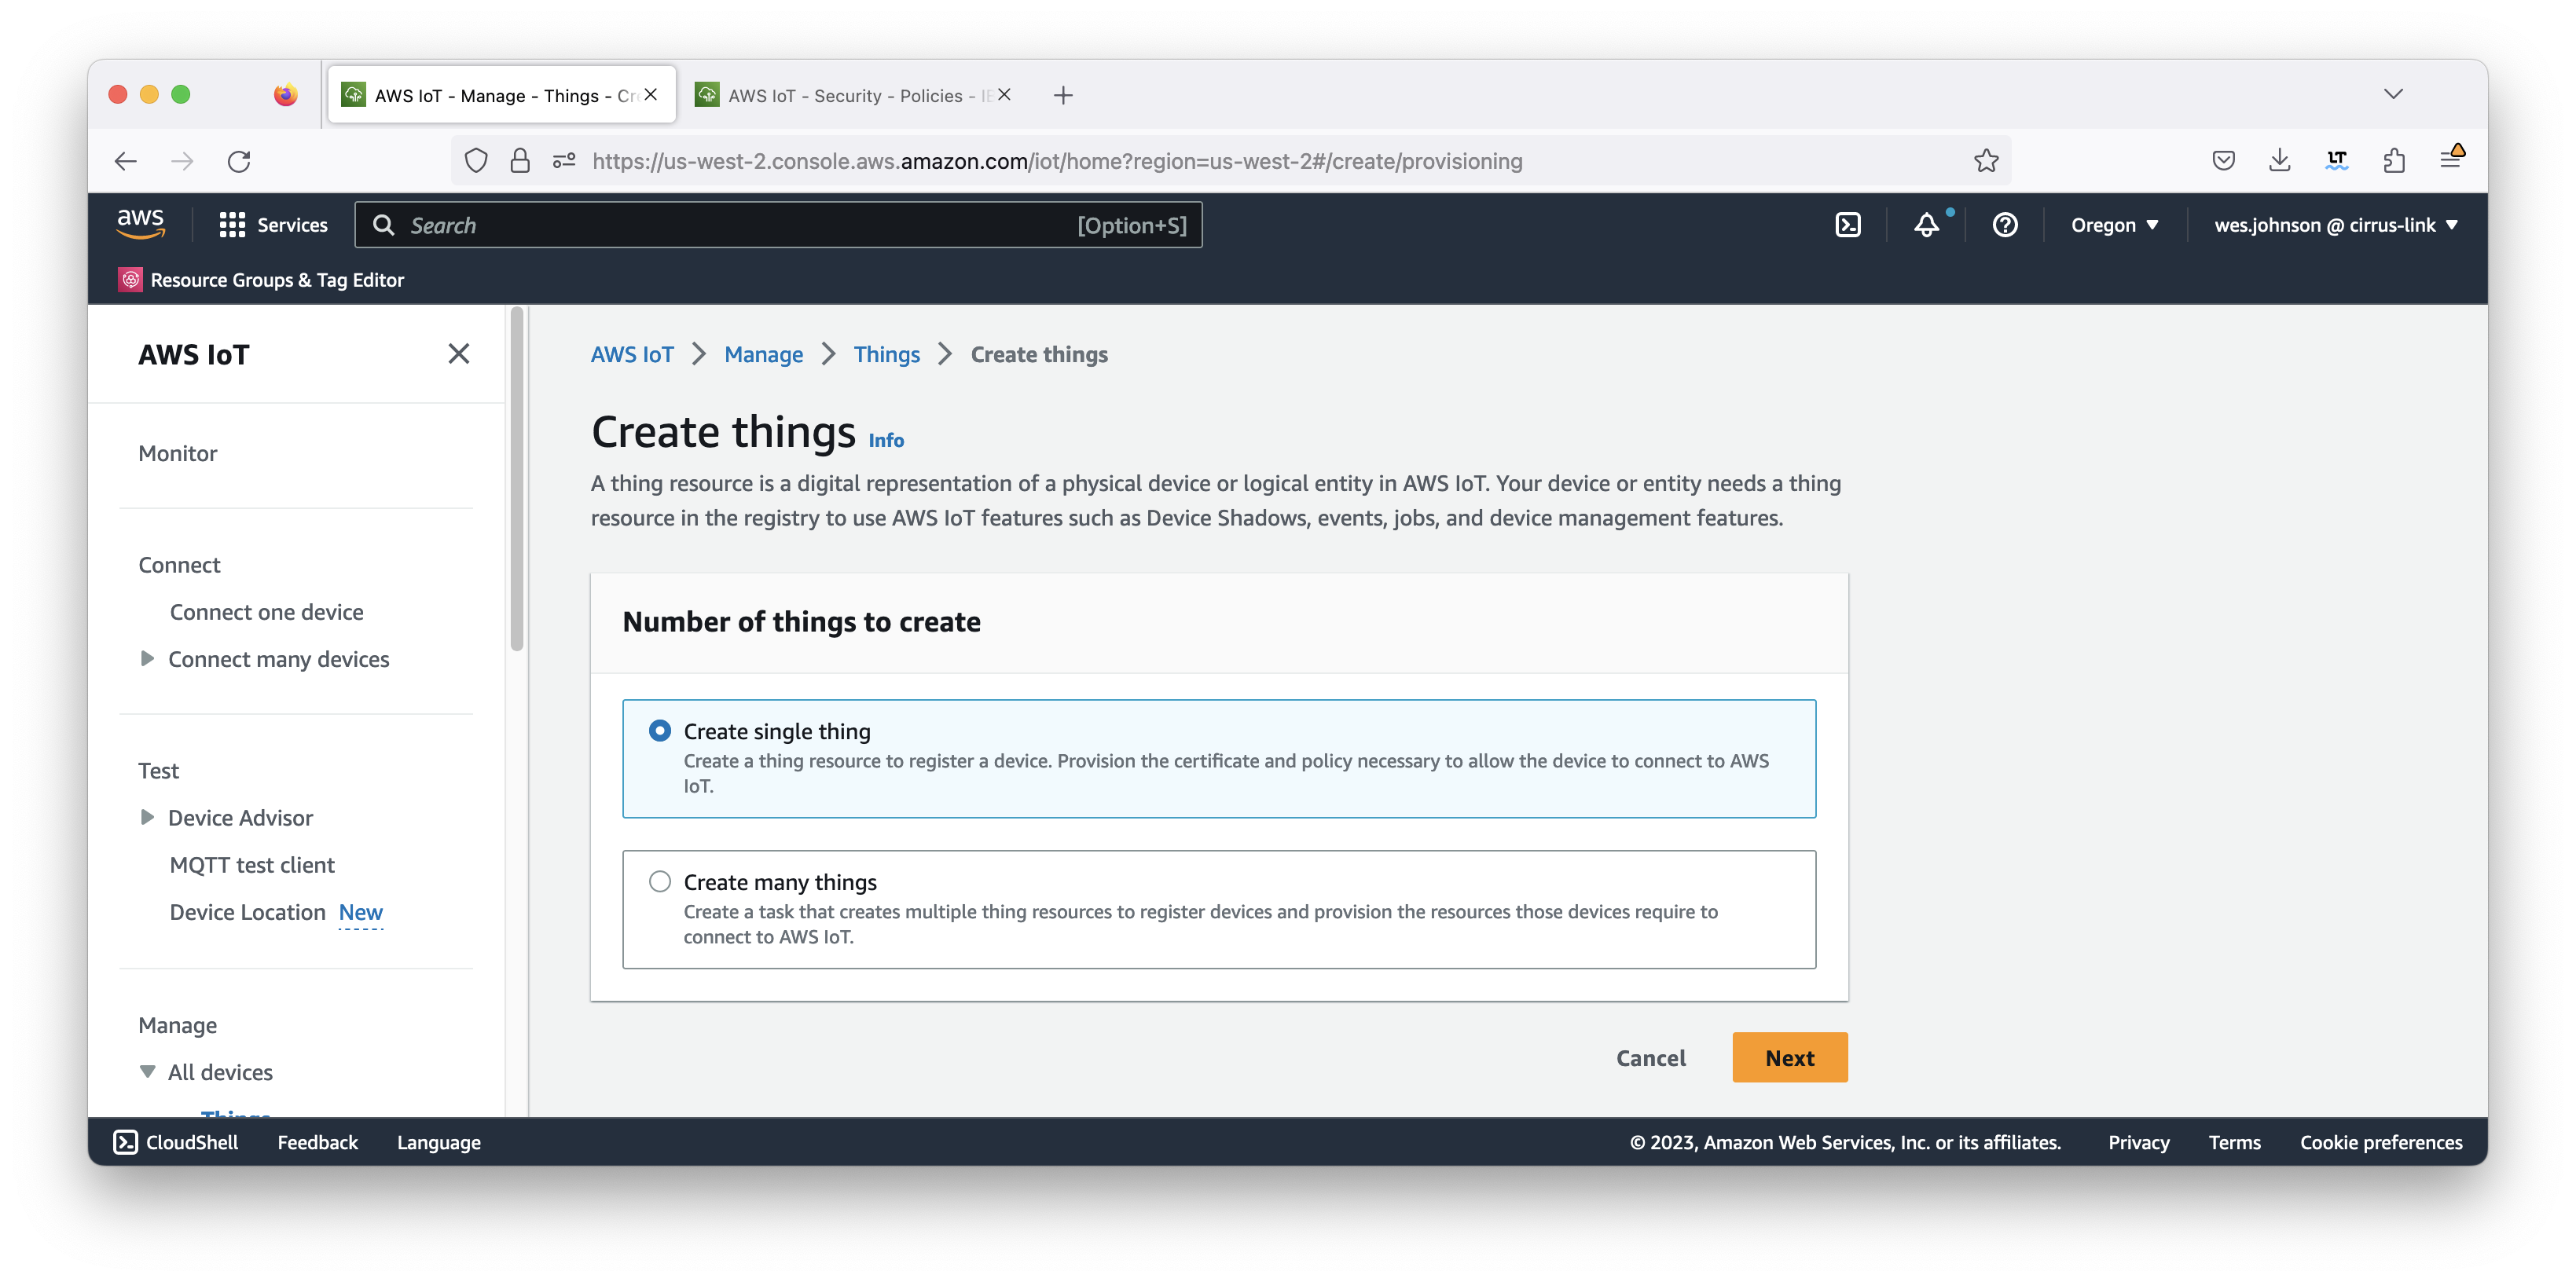Image resolution: width=2576 pixels, height=1282 pixels.
Task: Open Device Location in sidebar
Action: click(247, 912)
